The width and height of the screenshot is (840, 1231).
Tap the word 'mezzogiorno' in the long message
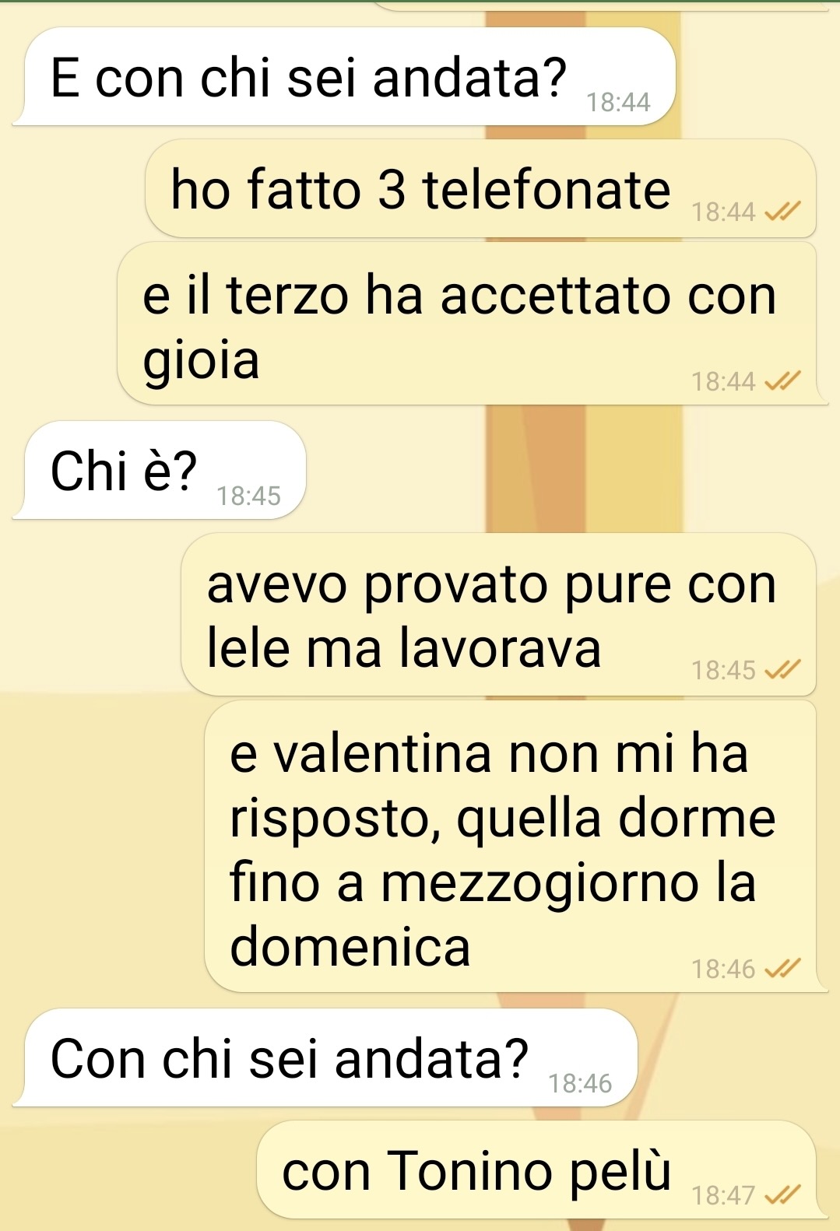pos(539,884)
